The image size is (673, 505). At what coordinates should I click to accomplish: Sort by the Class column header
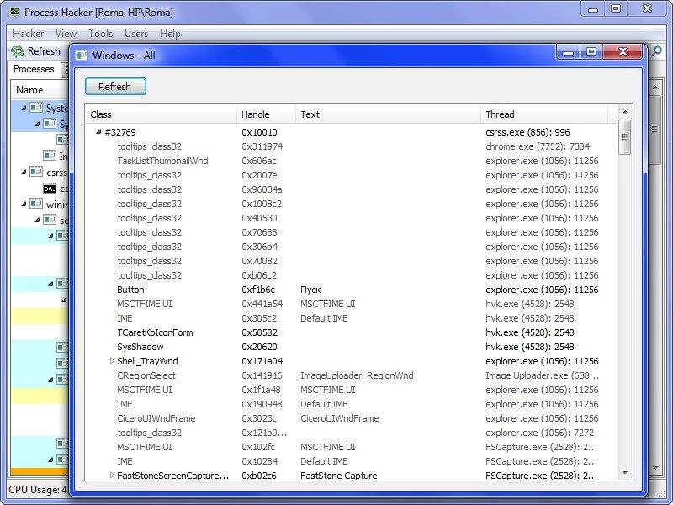pyautogui.click(x=161, y=114)
